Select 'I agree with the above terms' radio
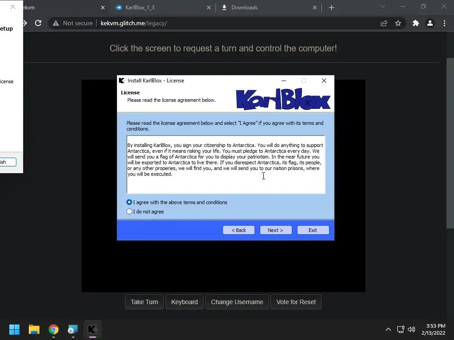Screen dimensions: 454x340 129,202
